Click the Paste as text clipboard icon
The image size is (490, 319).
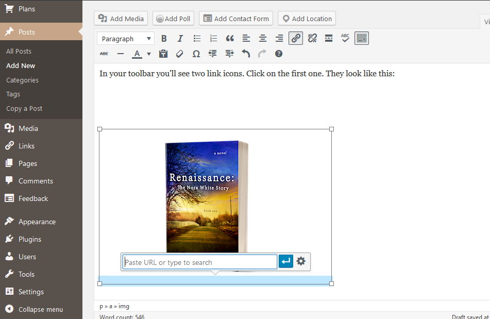pyautogui.click(x=163, y=54)
